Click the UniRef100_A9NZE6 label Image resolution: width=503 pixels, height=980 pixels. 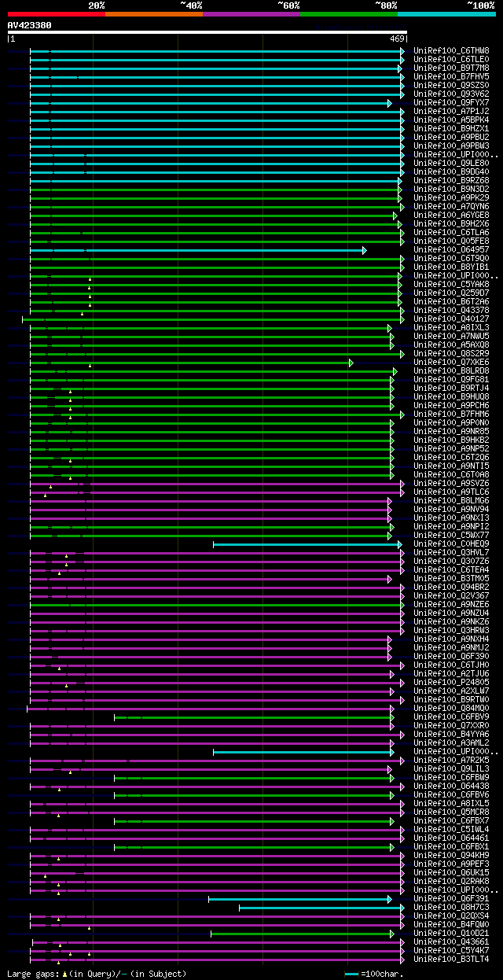(451, 605)
